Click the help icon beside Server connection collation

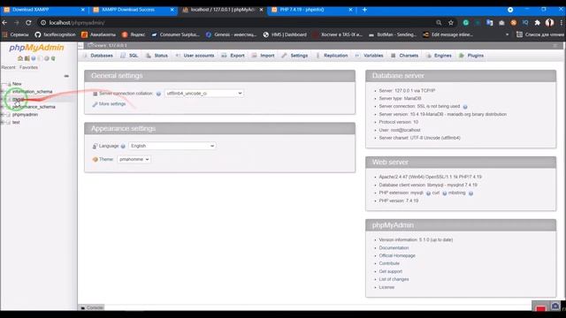coord(158,94)
